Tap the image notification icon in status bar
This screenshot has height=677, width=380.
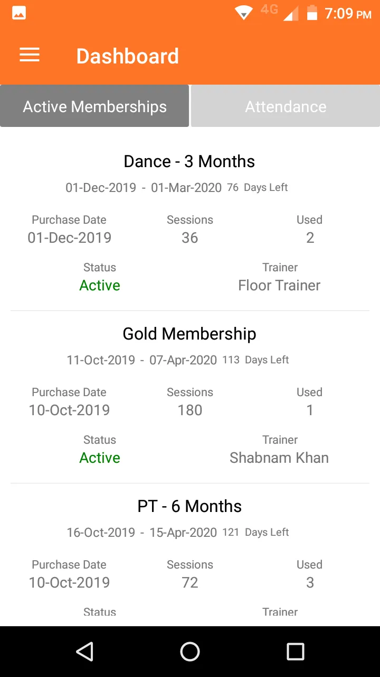(x=19, y=13)
